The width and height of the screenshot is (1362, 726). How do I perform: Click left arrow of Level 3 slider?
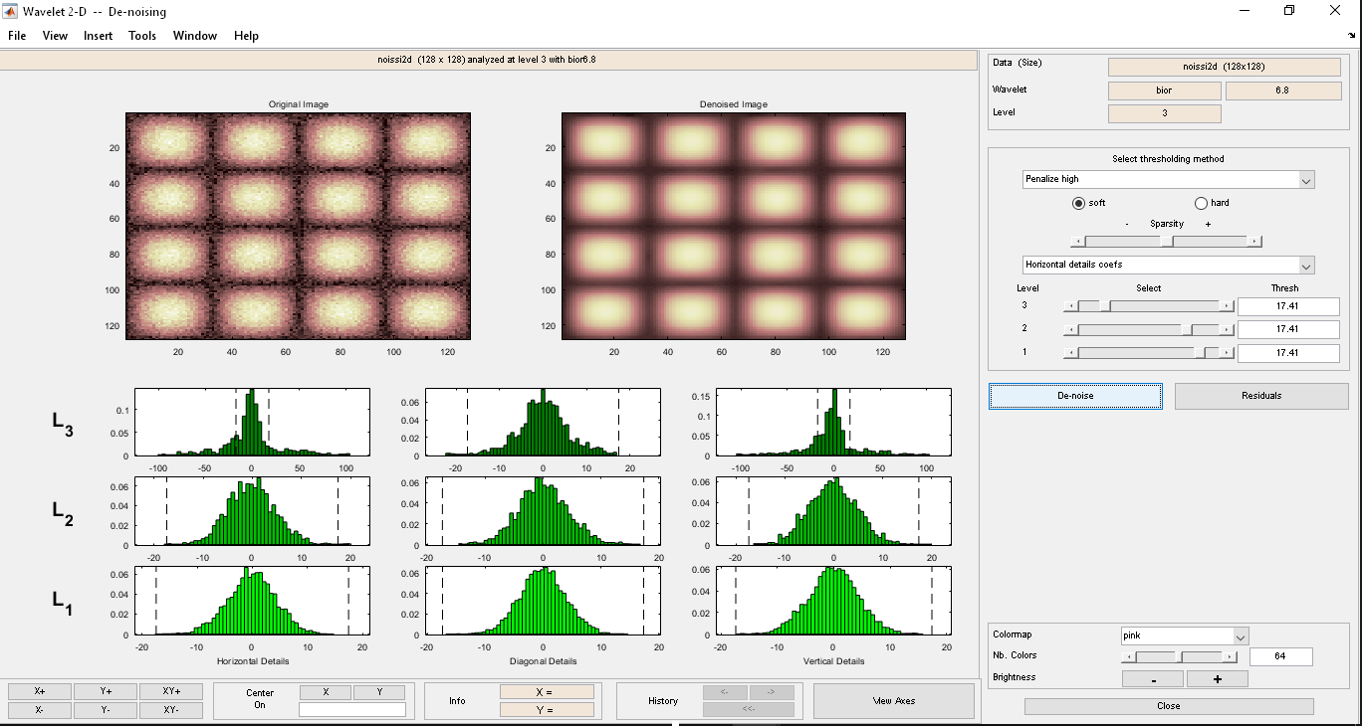coord(1070,306)
